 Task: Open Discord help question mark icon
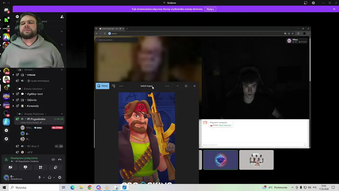[x=314, y=3]
